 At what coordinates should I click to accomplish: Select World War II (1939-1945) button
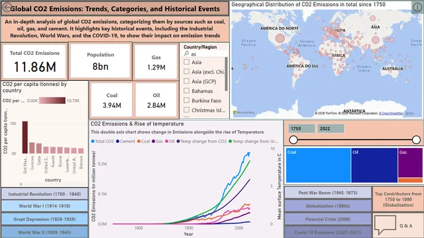click(44, 232)
